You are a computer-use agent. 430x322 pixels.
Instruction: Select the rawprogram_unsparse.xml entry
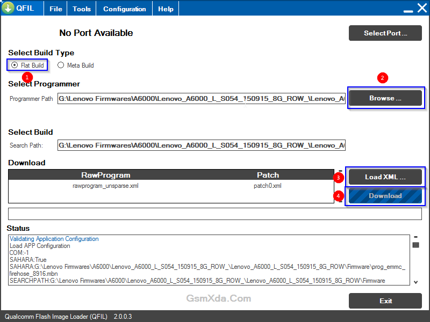tap(105, 186)
